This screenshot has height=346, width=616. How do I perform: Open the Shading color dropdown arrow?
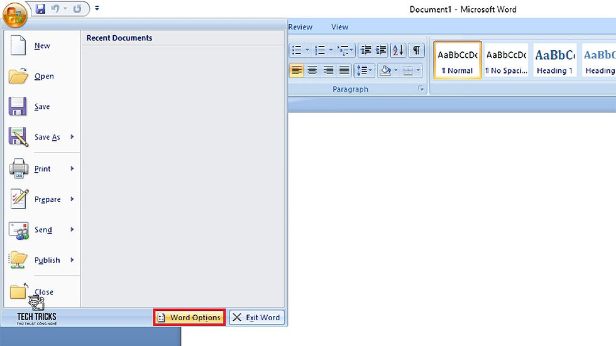click(x=395, y=70)
